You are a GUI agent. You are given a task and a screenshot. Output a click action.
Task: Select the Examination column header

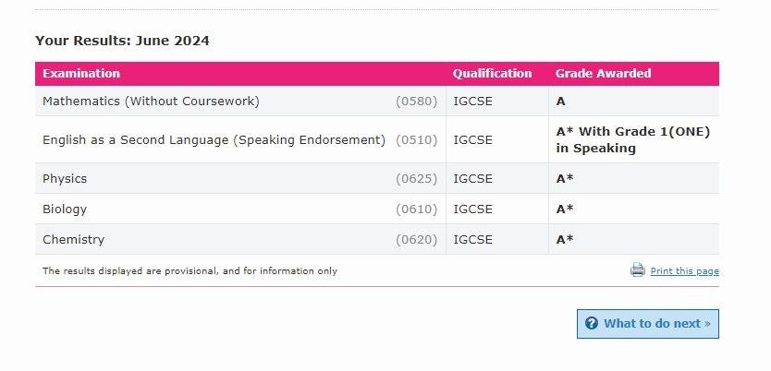pyautogui.click(x=81, y=73)
